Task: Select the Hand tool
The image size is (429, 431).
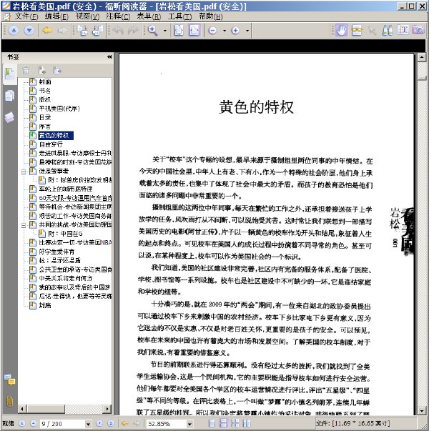Action: click(x=342, y=30)
